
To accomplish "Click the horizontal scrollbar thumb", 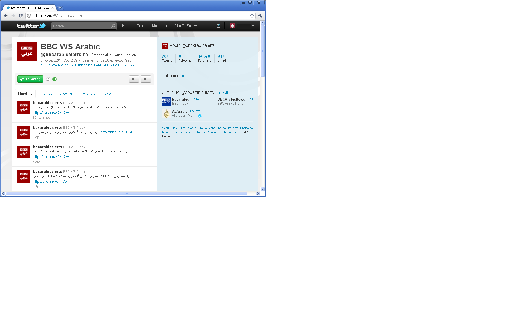I will coord(127,194).
